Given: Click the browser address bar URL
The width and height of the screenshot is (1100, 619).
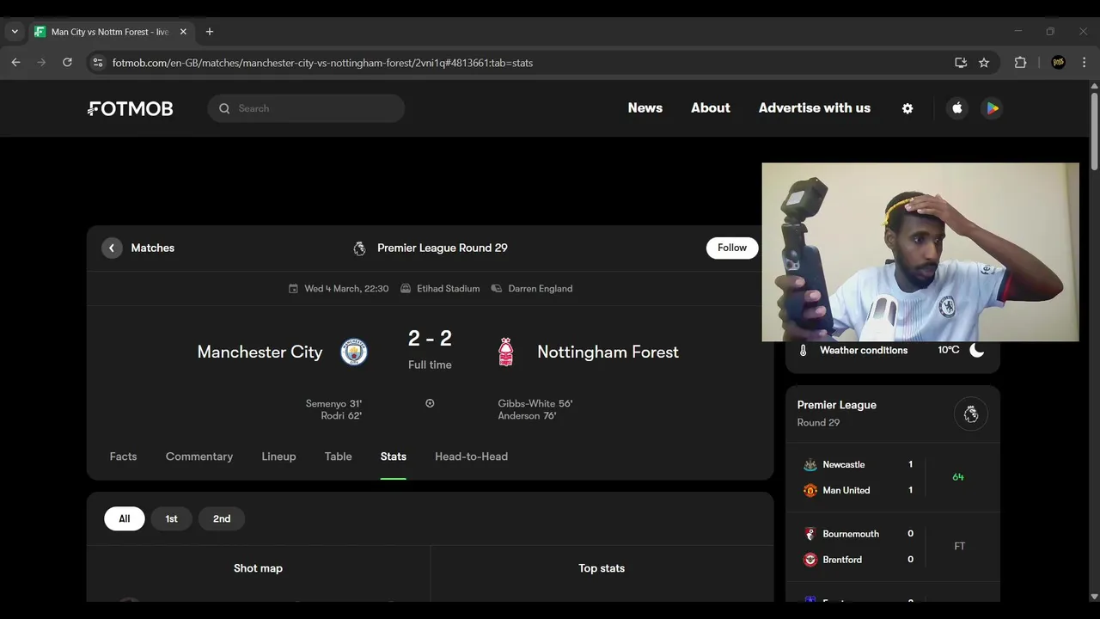Looking at the screenshot, I should click(322, 63).
